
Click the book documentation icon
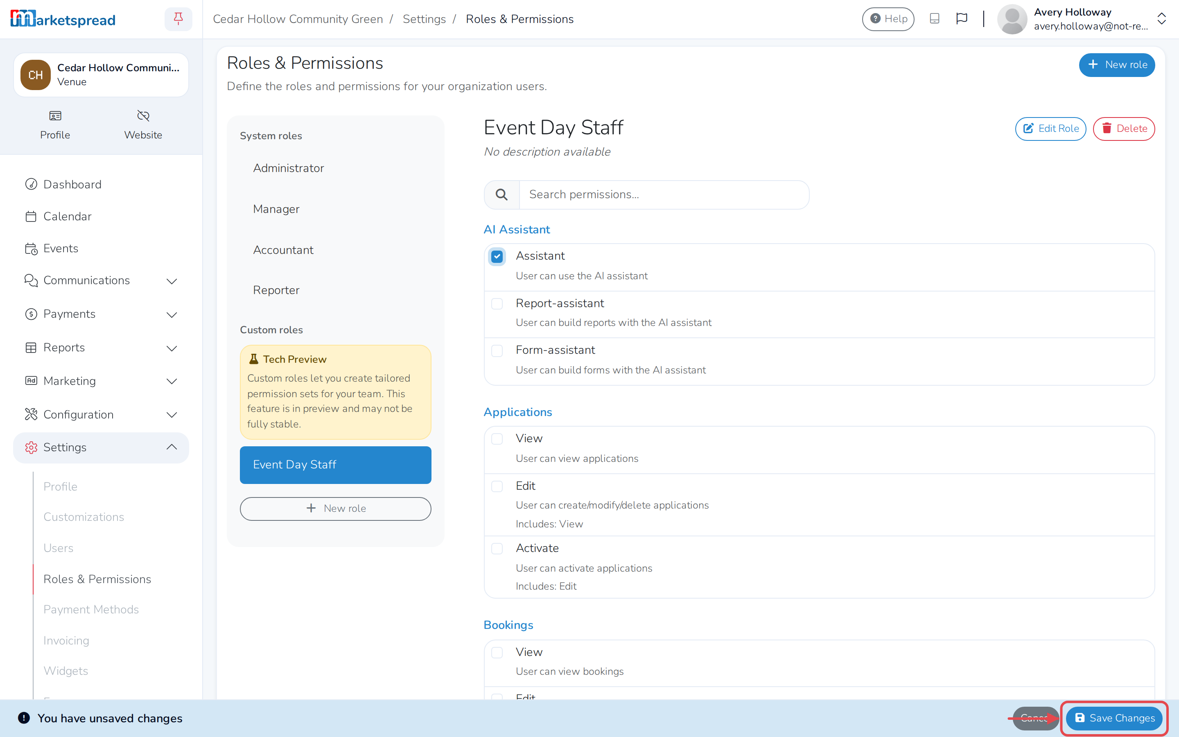coord(934,19)
